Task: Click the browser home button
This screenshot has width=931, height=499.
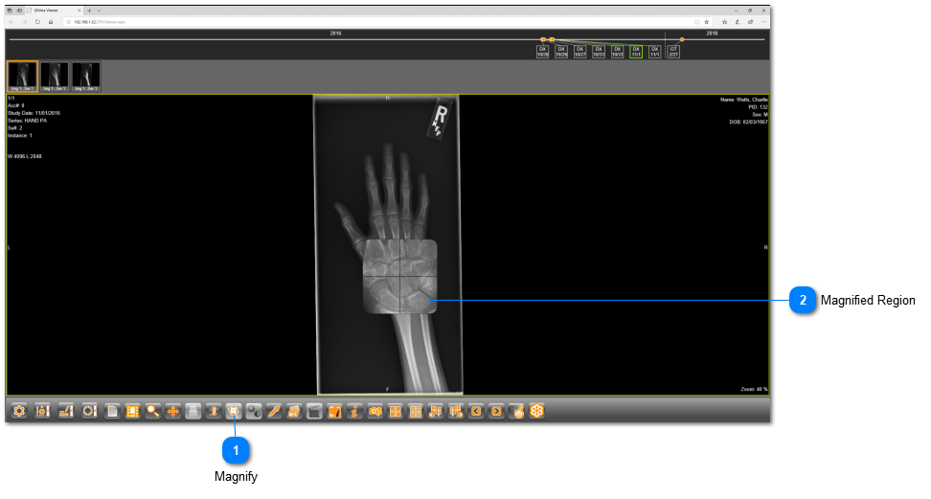Action: [x=51, y=22]
